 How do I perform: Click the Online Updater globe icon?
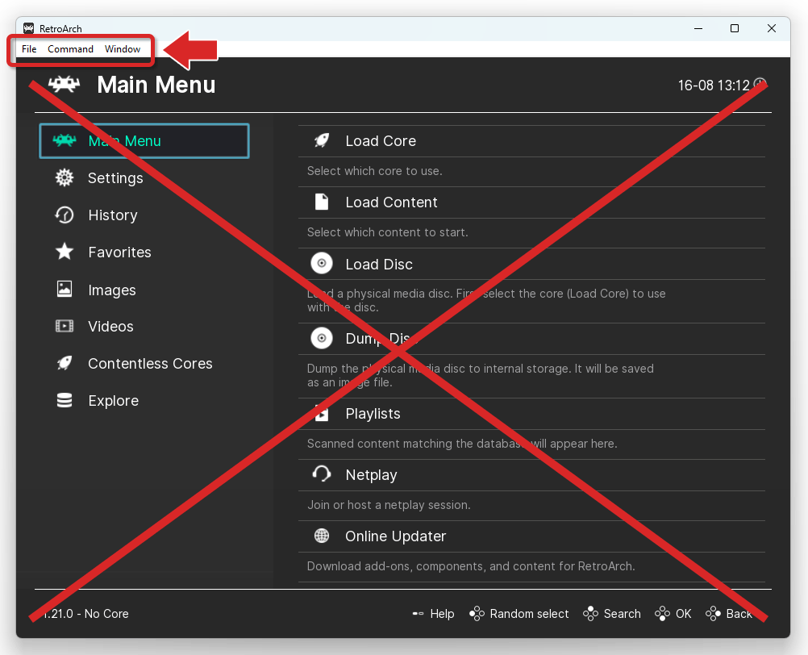(x=322, y=536)
